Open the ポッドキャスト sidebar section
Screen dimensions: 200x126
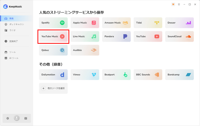pos(16,24)
